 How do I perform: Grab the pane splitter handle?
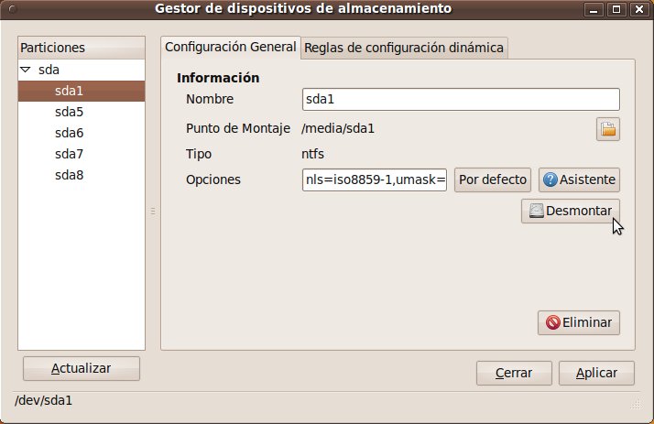point(153,212)
